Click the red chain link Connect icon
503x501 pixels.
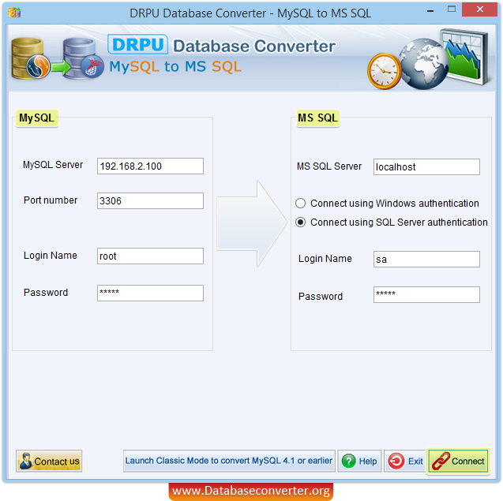(x=441, y=461)
